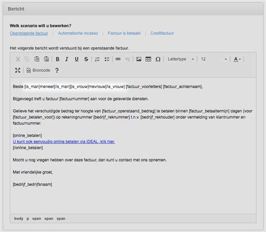Select the Automatische incasso scenario
Viewport: 266px width, 232px height.
click(x=78, y=33)
